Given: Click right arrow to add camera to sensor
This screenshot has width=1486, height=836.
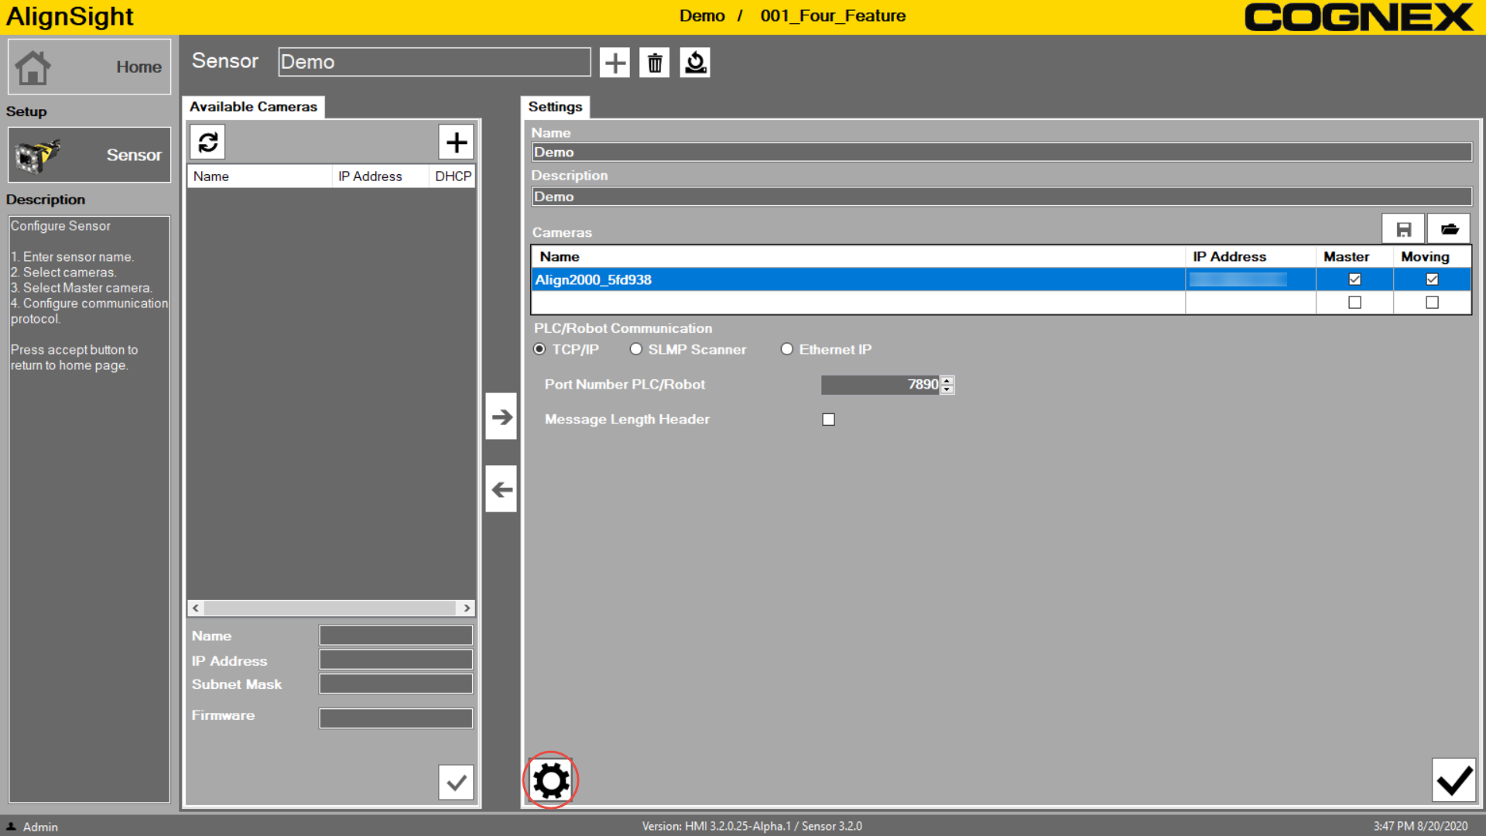Looking at the screenshot, I should (502, 417).
